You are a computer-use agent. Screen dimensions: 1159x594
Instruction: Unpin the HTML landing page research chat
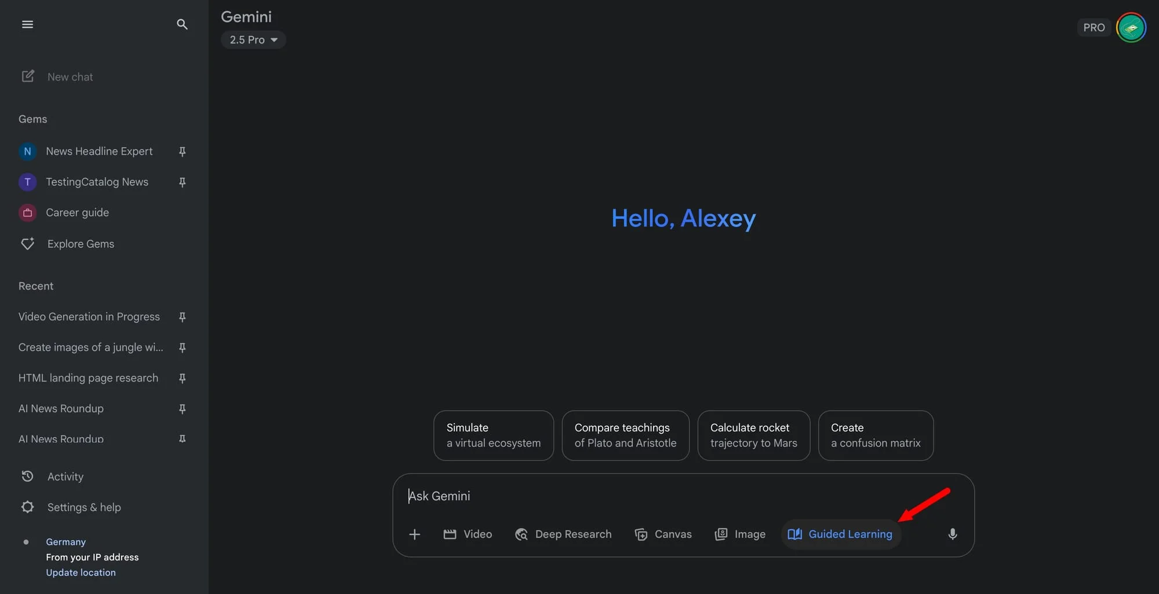click(x=182, y=378)
